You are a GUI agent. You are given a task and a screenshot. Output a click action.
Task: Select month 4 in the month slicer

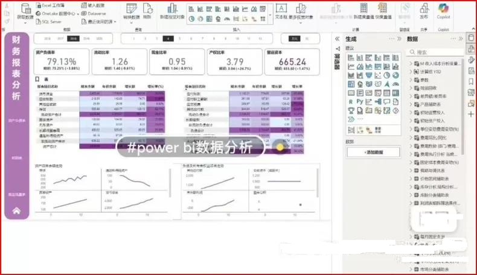click(169, 38)
